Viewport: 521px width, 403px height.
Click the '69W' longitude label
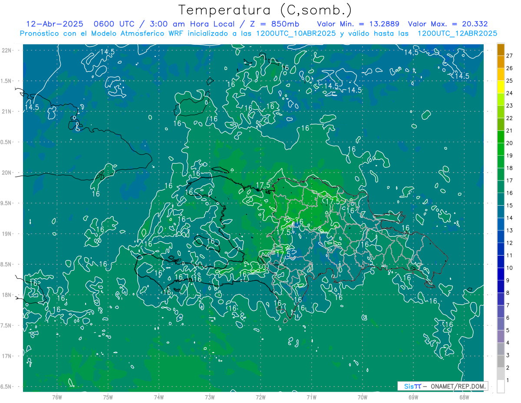pyautogui.click(x=413, y=397)
